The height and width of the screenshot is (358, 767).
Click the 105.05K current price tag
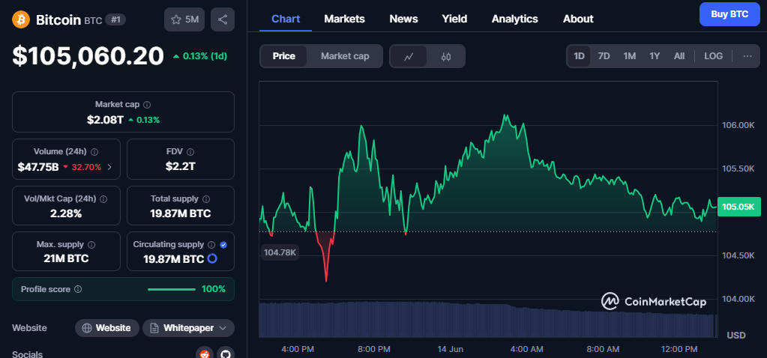pos(739,207)
